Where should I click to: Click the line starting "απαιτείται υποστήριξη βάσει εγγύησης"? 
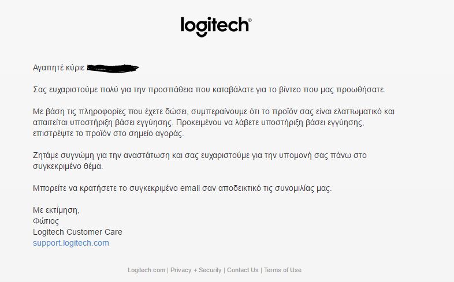[x=199, y=122]
